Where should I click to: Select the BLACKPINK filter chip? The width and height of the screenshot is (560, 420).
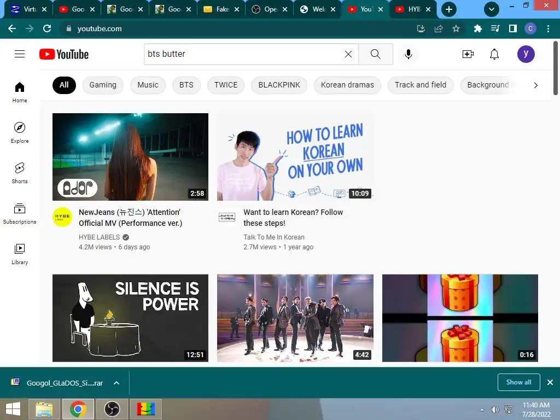pyautogui.click(x=279, y=85)
